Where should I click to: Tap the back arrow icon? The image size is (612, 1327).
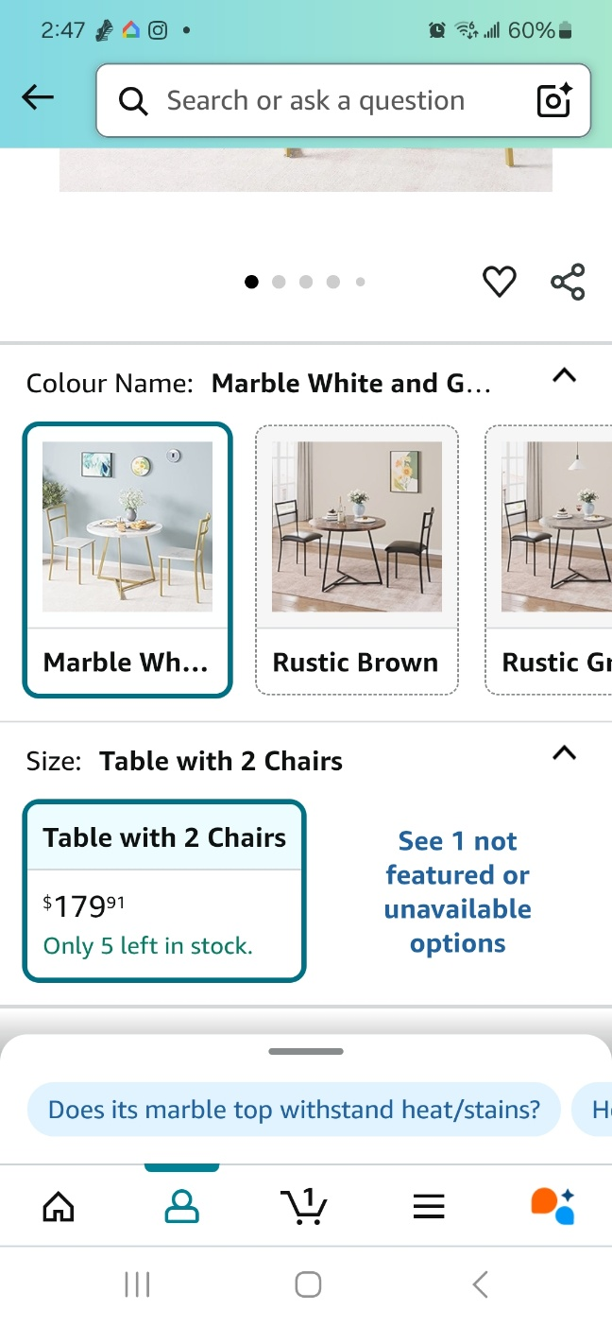(x=38, y=97)
